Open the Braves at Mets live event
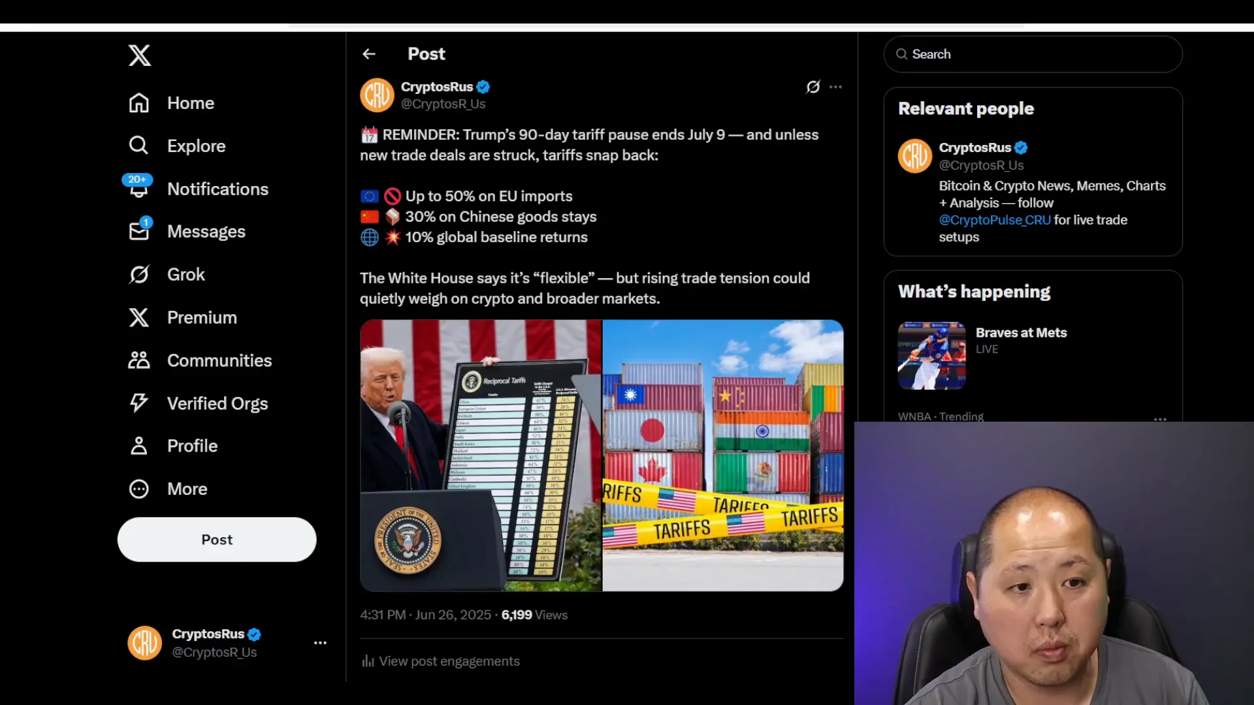The image size is (1254, 705). tap(1033, 356)
